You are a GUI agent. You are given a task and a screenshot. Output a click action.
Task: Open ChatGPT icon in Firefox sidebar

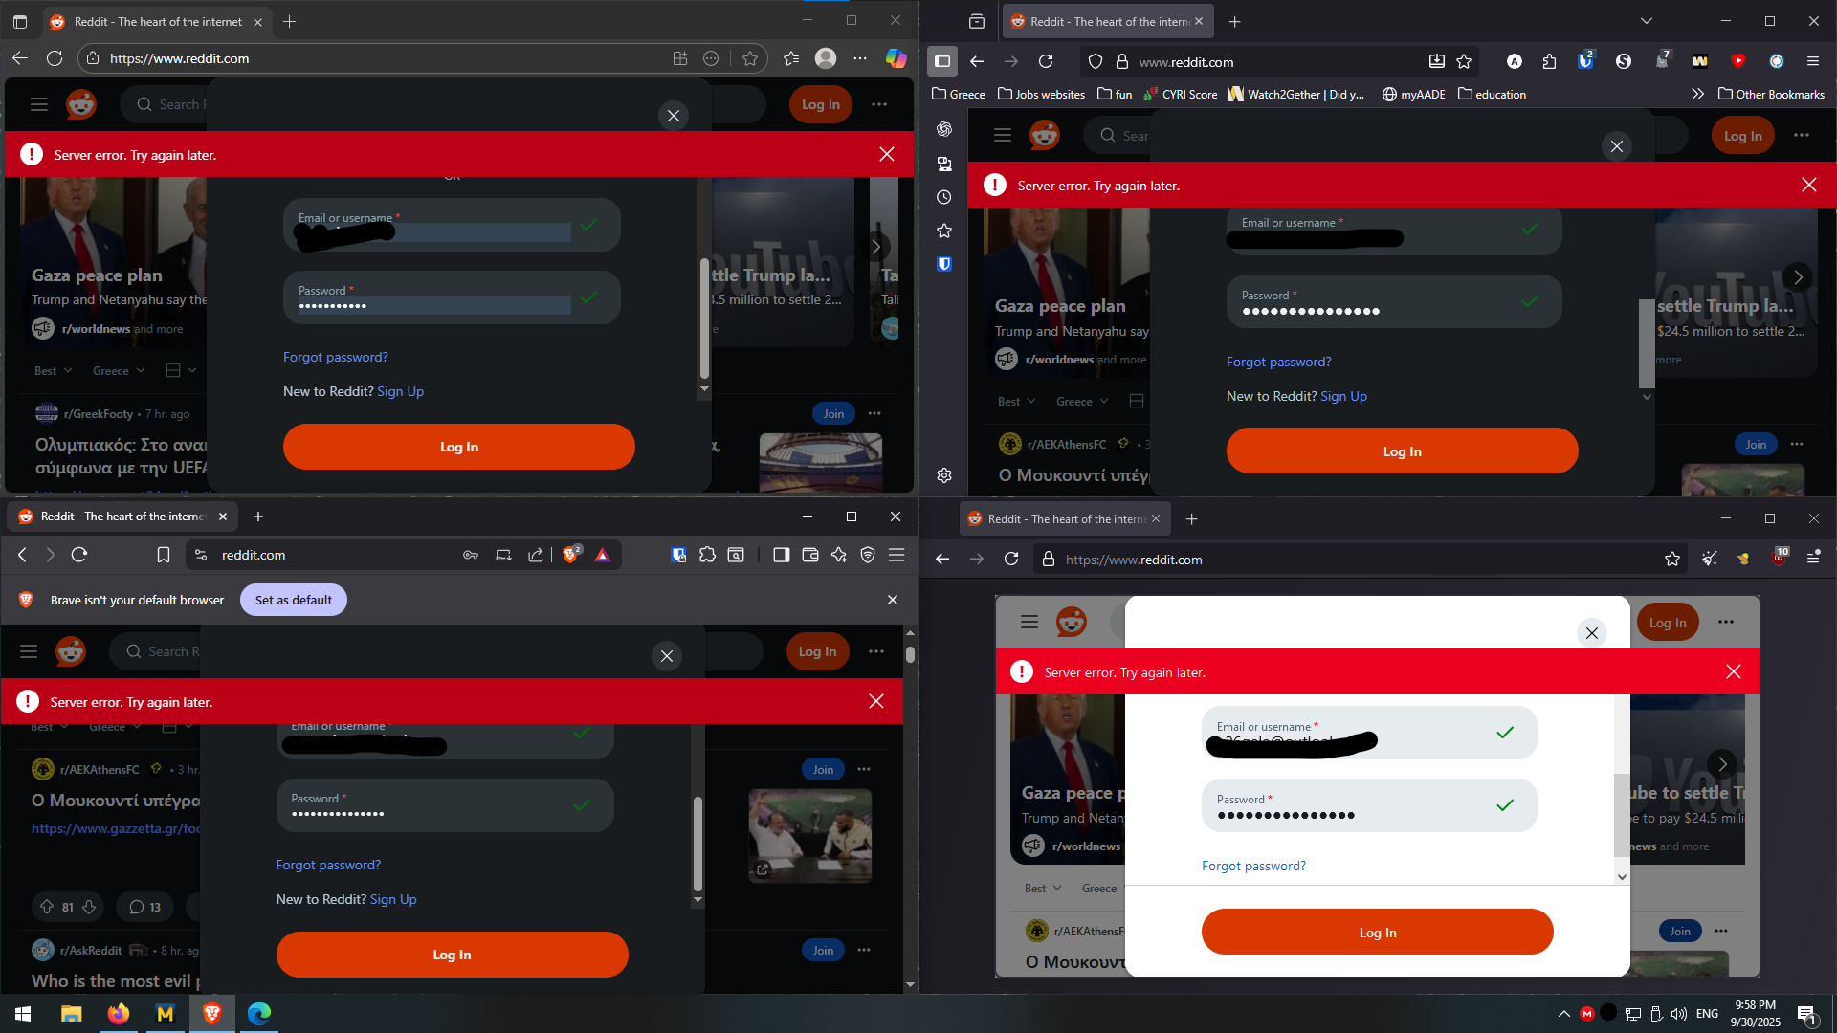click(x=944, y=129)
